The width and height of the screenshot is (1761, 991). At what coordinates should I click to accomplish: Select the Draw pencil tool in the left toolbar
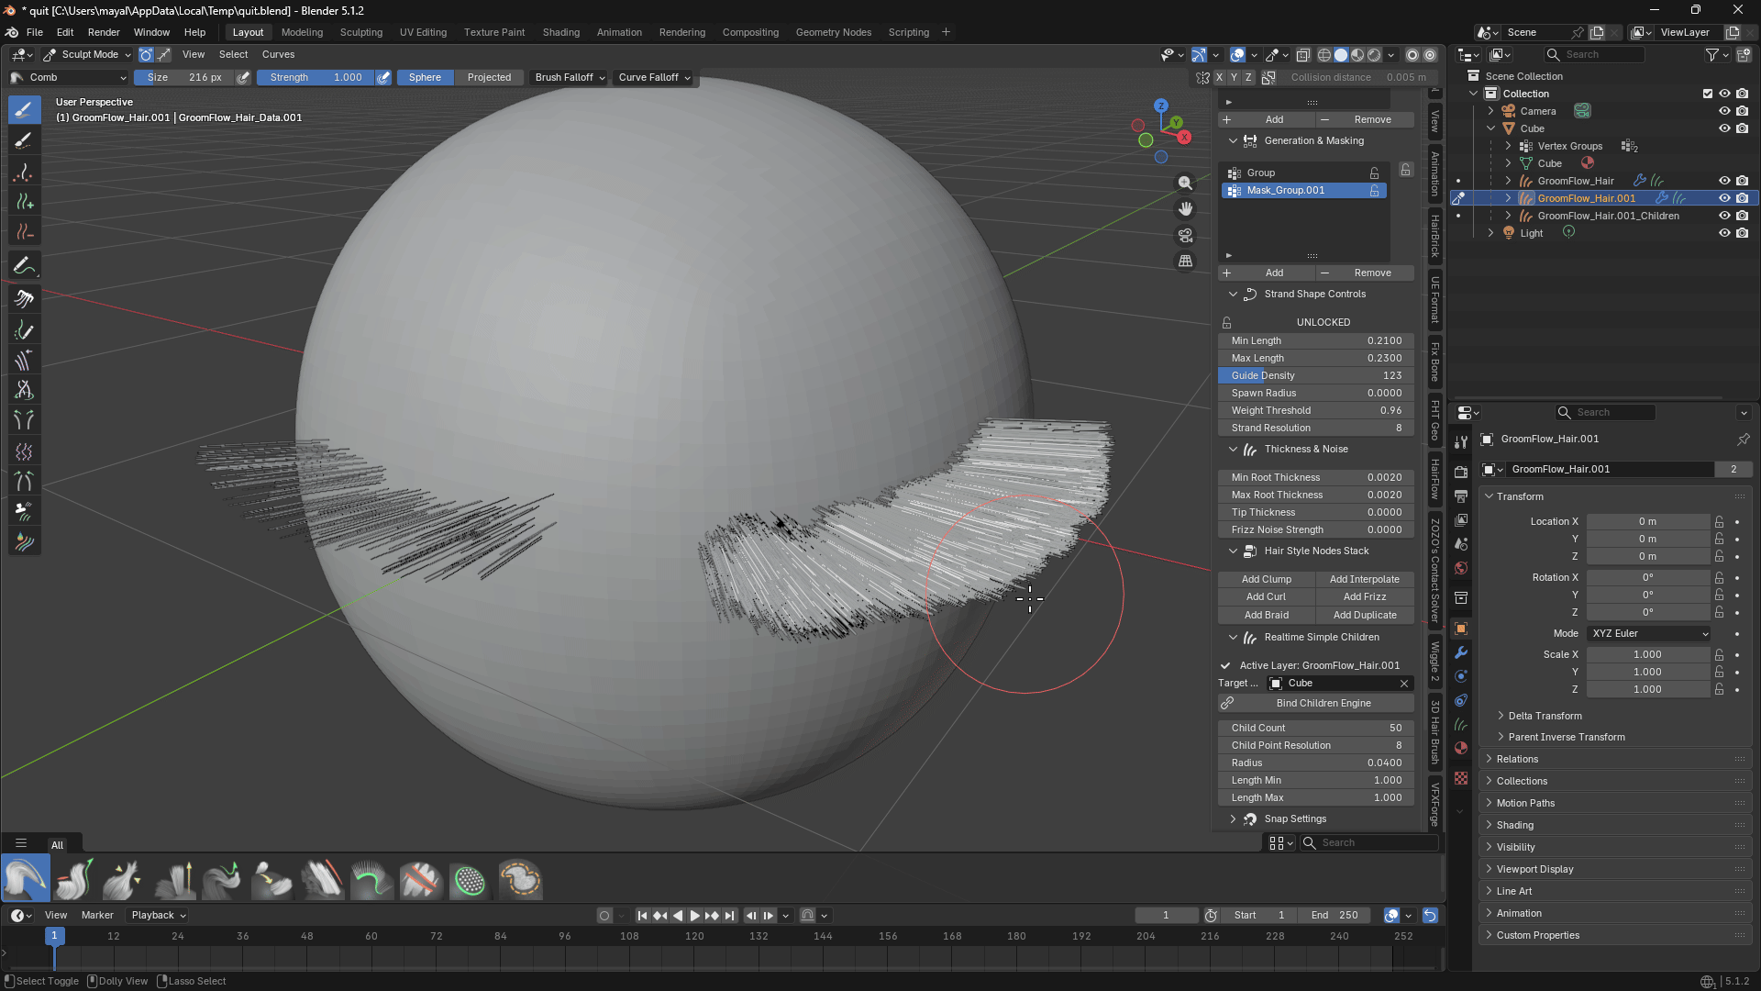25,265
